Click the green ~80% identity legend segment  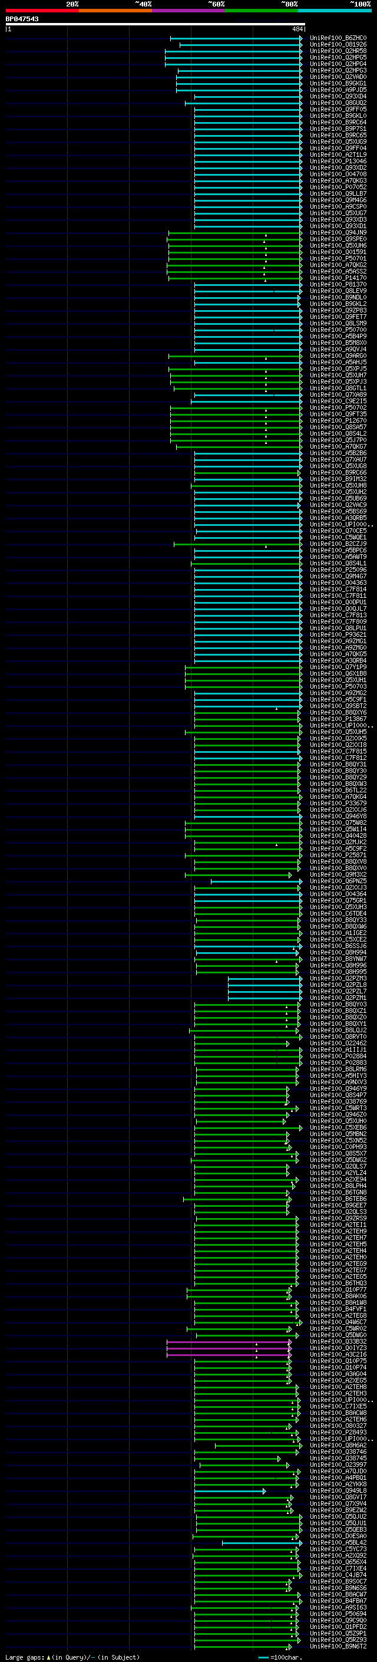(x=262, y=11)
